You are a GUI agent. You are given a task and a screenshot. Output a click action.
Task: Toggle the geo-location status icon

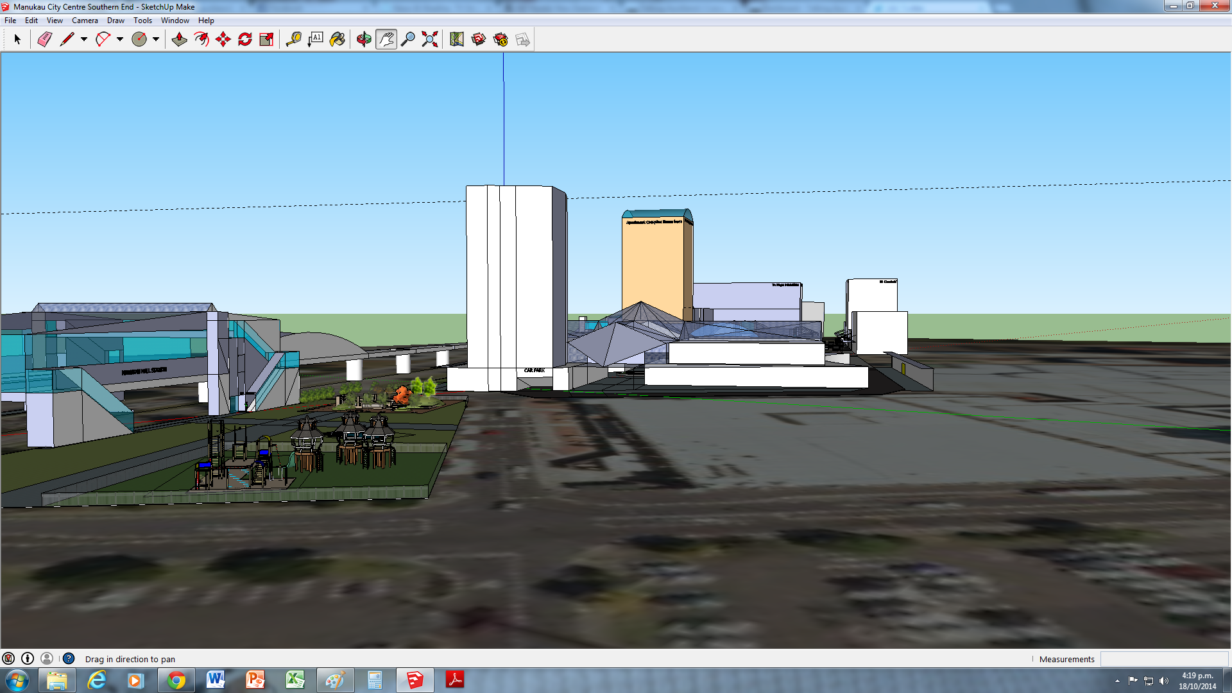click(8, 658)
